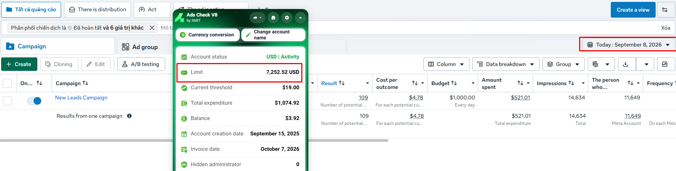Screen dimensions: 676x171
Task: Open the Cost per outcome column dropdown
Action: pyautogui.click(x=423, y=83)
